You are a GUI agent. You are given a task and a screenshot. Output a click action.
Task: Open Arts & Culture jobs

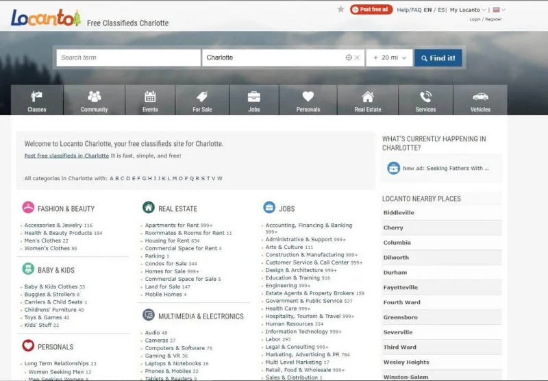tap(284, 247)
